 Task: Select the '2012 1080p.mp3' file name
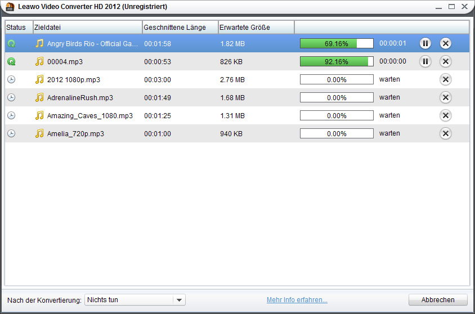point(74,80)
